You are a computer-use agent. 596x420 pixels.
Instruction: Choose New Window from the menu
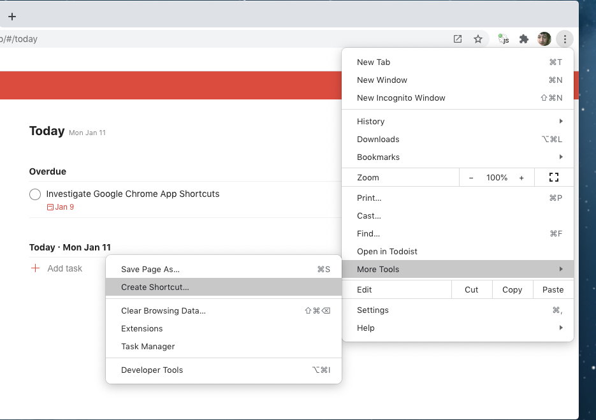pyautogui.click(x=458, y=80)
